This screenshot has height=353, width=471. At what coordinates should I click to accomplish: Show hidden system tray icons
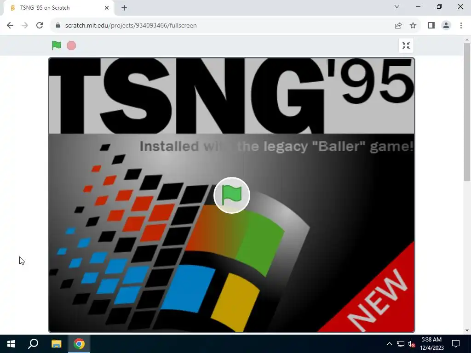click(389, 344)
